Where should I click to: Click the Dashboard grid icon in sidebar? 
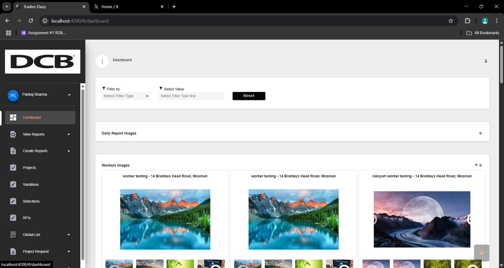click(13, 118)
